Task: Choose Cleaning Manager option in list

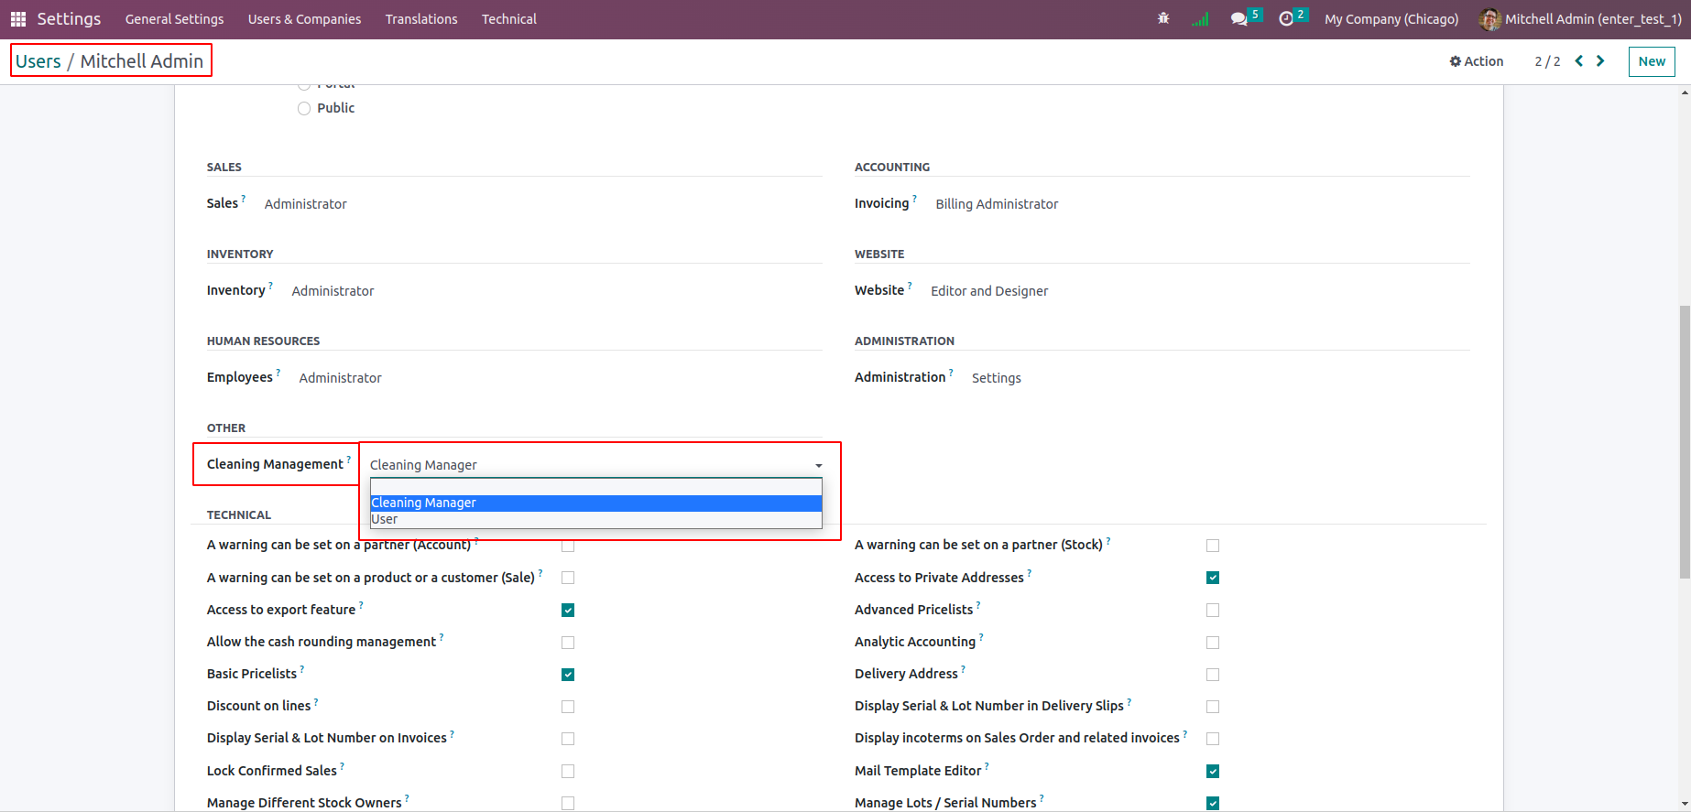Action: 596,503
